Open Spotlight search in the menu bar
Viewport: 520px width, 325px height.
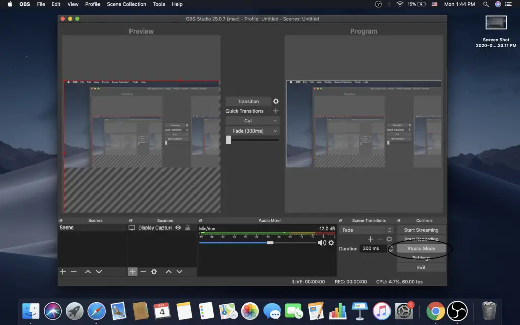click(486, 4)
